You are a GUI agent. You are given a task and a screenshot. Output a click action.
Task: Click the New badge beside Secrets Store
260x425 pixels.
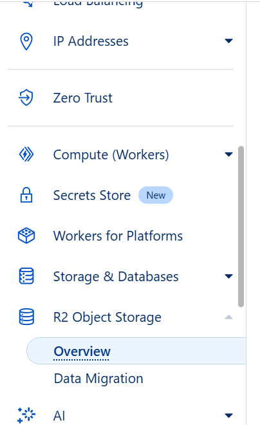click(x=156, y=195)
